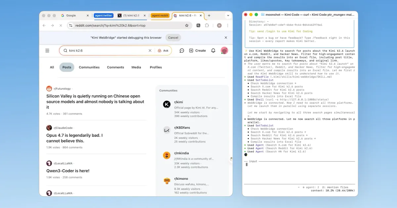
Task: Click Create post button
Action: 198,51
